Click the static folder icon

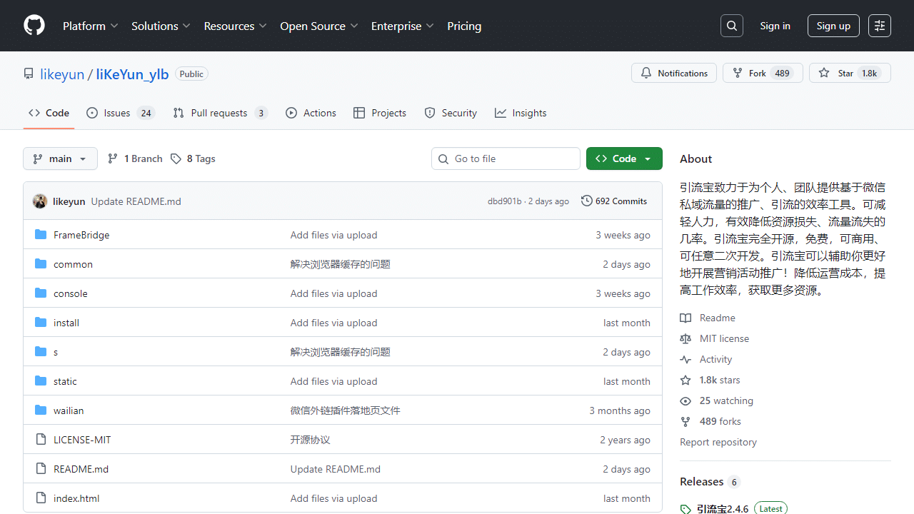tap(41, 381)
